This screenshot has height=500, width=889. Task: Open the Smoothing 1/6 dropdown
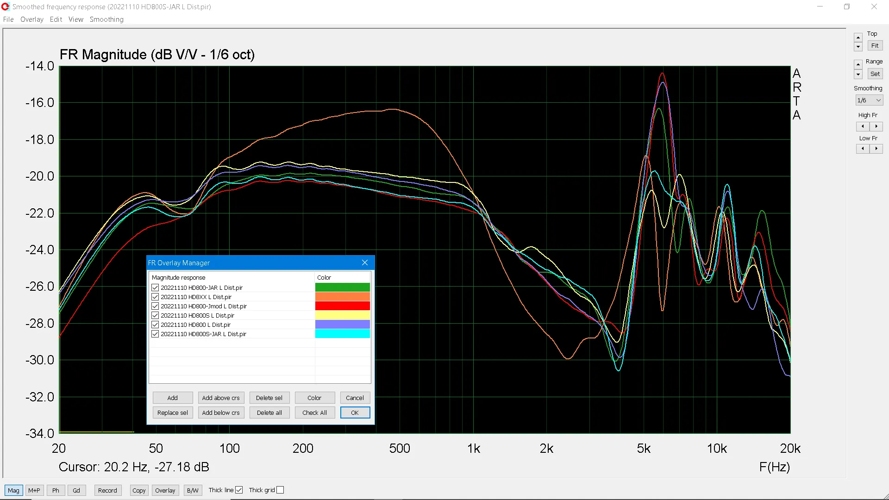pos(869,100)
